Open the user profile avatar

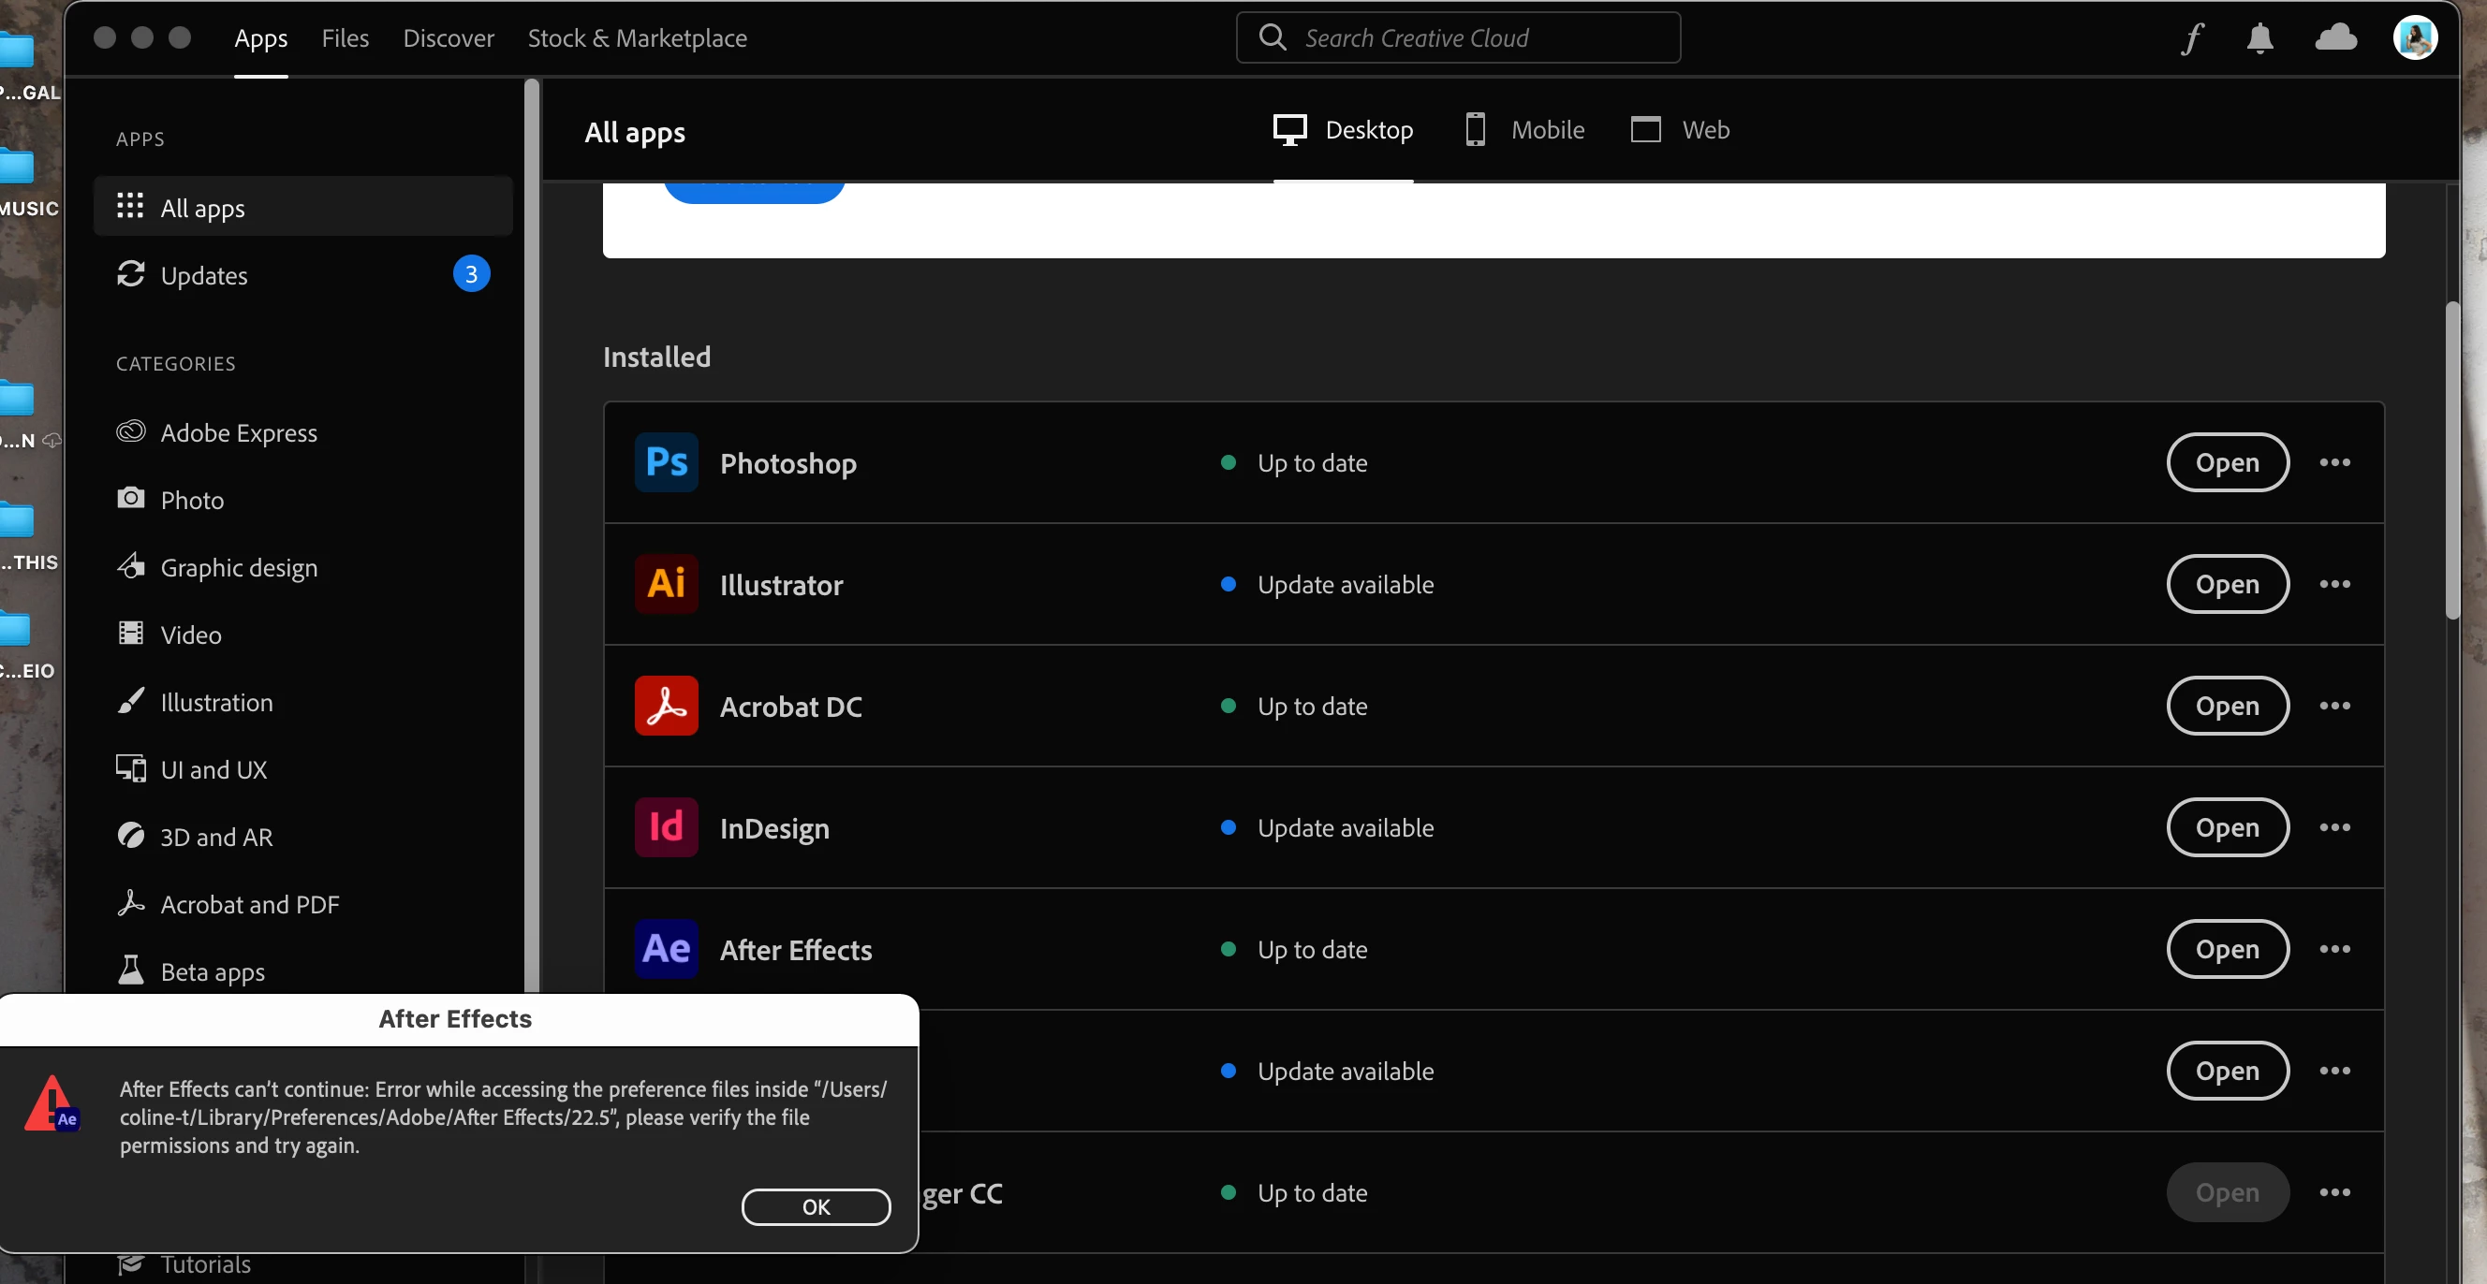[x=2415, y=38]
